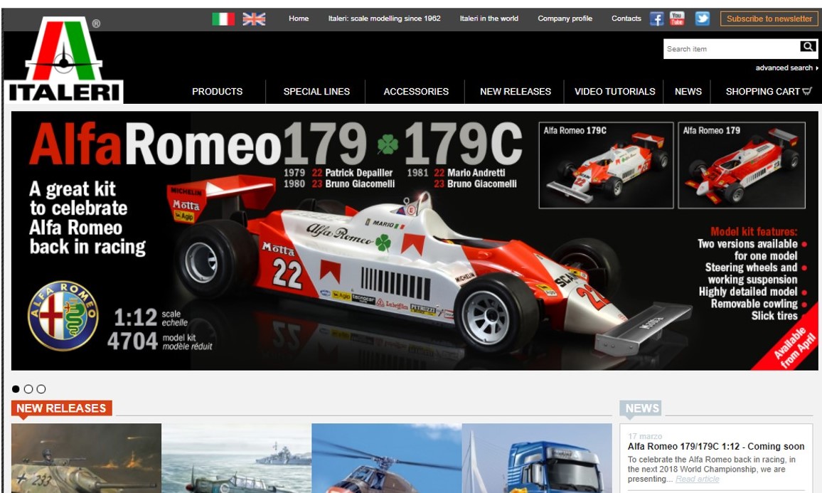The width and height of the screenshot is (822, 493).
Task: Click inside the Search item field
Action: point(729,49)
